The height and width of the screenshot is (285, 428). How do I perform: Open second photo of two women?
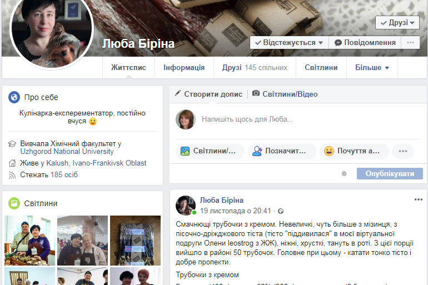(x=82, y=241)
